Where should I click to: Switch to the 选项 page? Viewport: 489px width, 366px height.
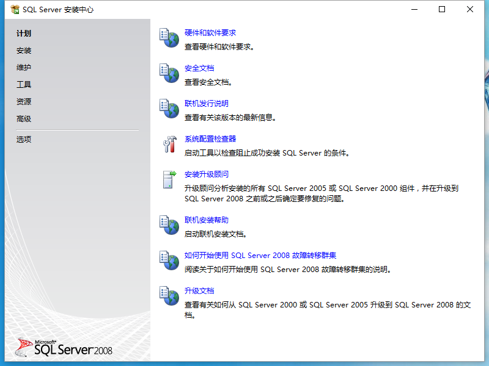[24, 140]
